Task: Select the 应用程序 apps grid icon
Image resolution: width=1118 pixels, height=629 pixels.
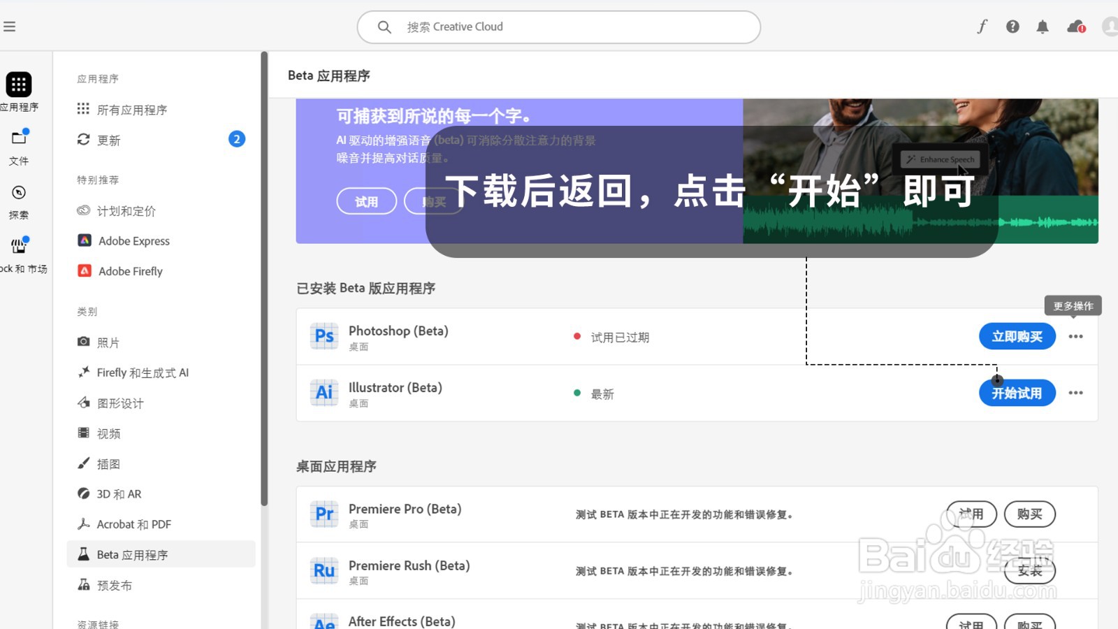Action: point(19,85)
